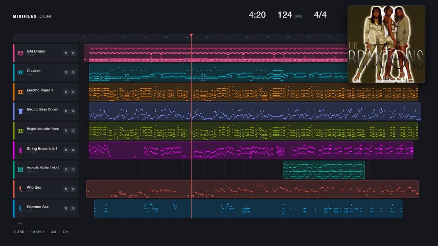Click the GM label in status bar
This screenshot has height=246, width=438.
click(x=66, y=232)
